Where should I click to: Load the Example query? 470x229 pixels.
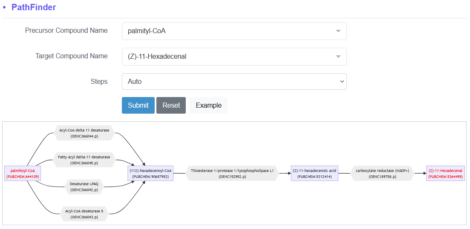pos(209,106)
